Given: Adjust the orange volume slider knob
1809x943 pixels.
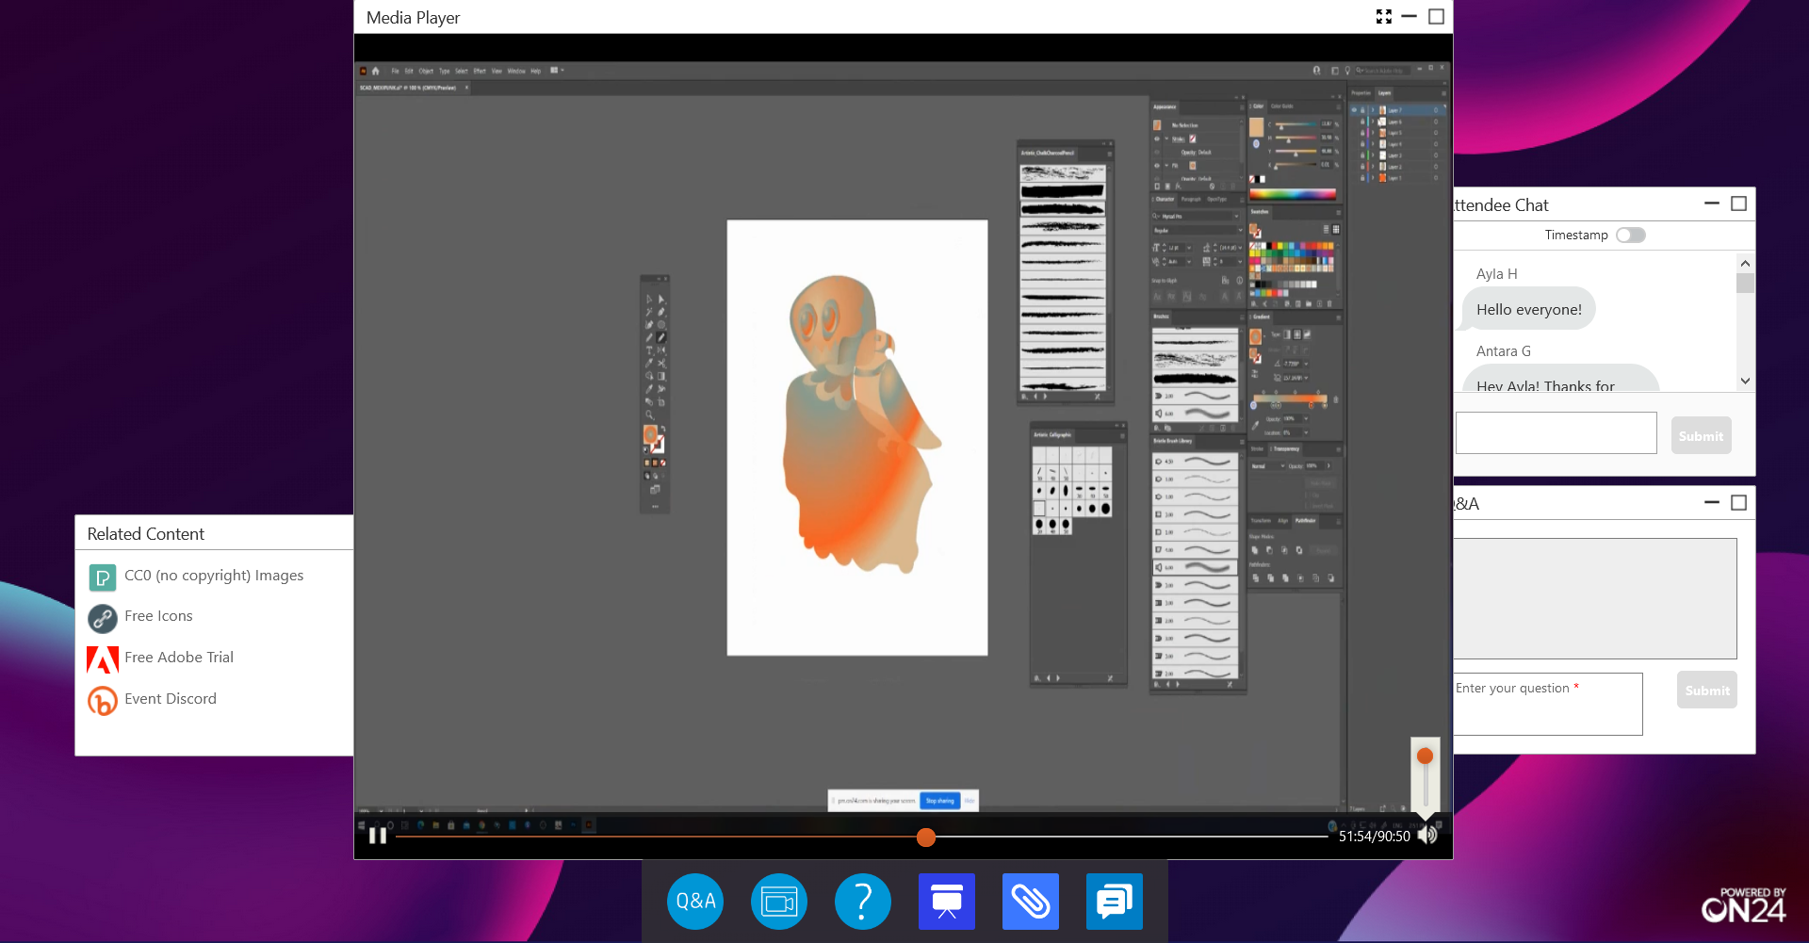Looking at the screenshot, I should click(1425, 756).
